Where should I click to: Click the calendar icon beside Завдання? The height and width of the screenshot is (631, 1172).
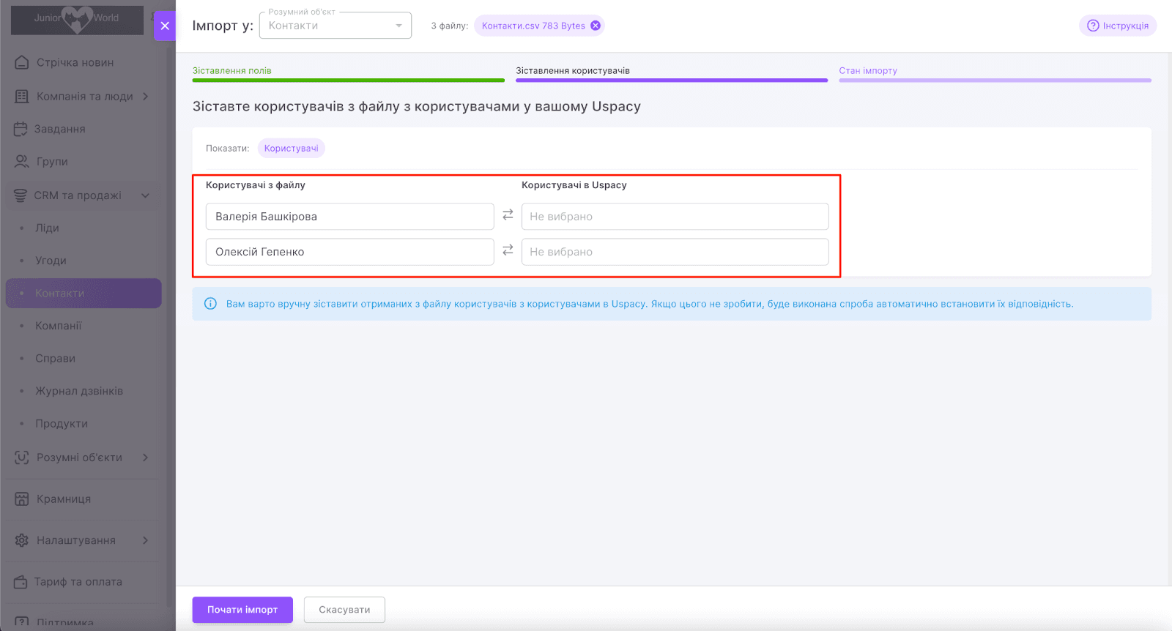21,129
